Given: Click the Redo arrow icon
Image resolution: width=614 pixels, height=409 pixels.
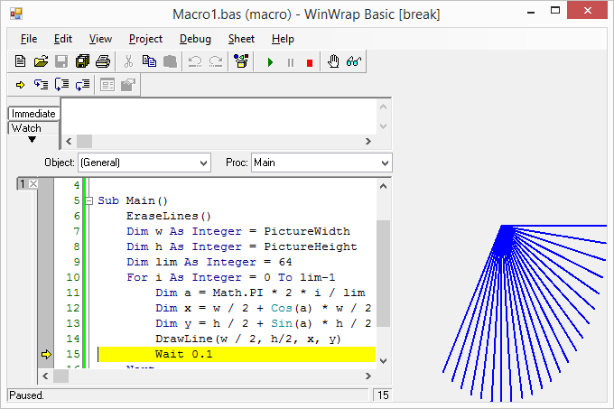Looking at the screenshot, I should tap(216, 61).
